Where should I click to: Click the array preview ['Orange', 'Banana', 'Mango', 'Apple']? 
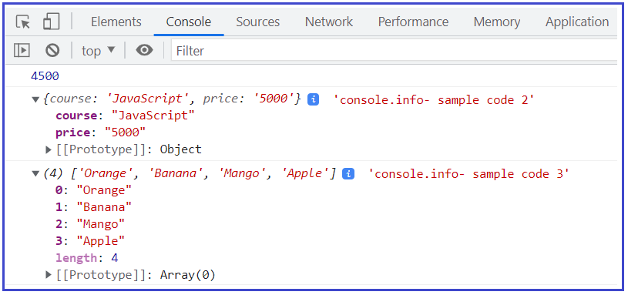[x=203, y=173]
